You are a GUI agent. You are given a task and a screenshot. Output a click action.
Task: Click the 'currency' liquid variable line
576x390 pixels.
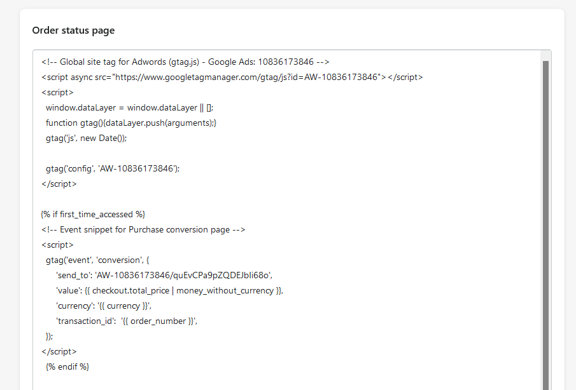coord(104,306)
